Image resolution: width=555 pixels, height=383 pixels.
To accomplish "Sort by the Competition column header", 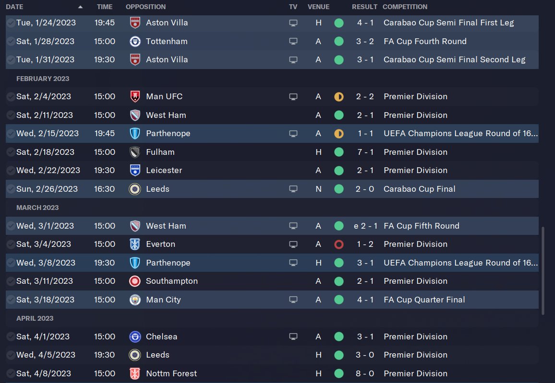I will (x=405, y=7).
